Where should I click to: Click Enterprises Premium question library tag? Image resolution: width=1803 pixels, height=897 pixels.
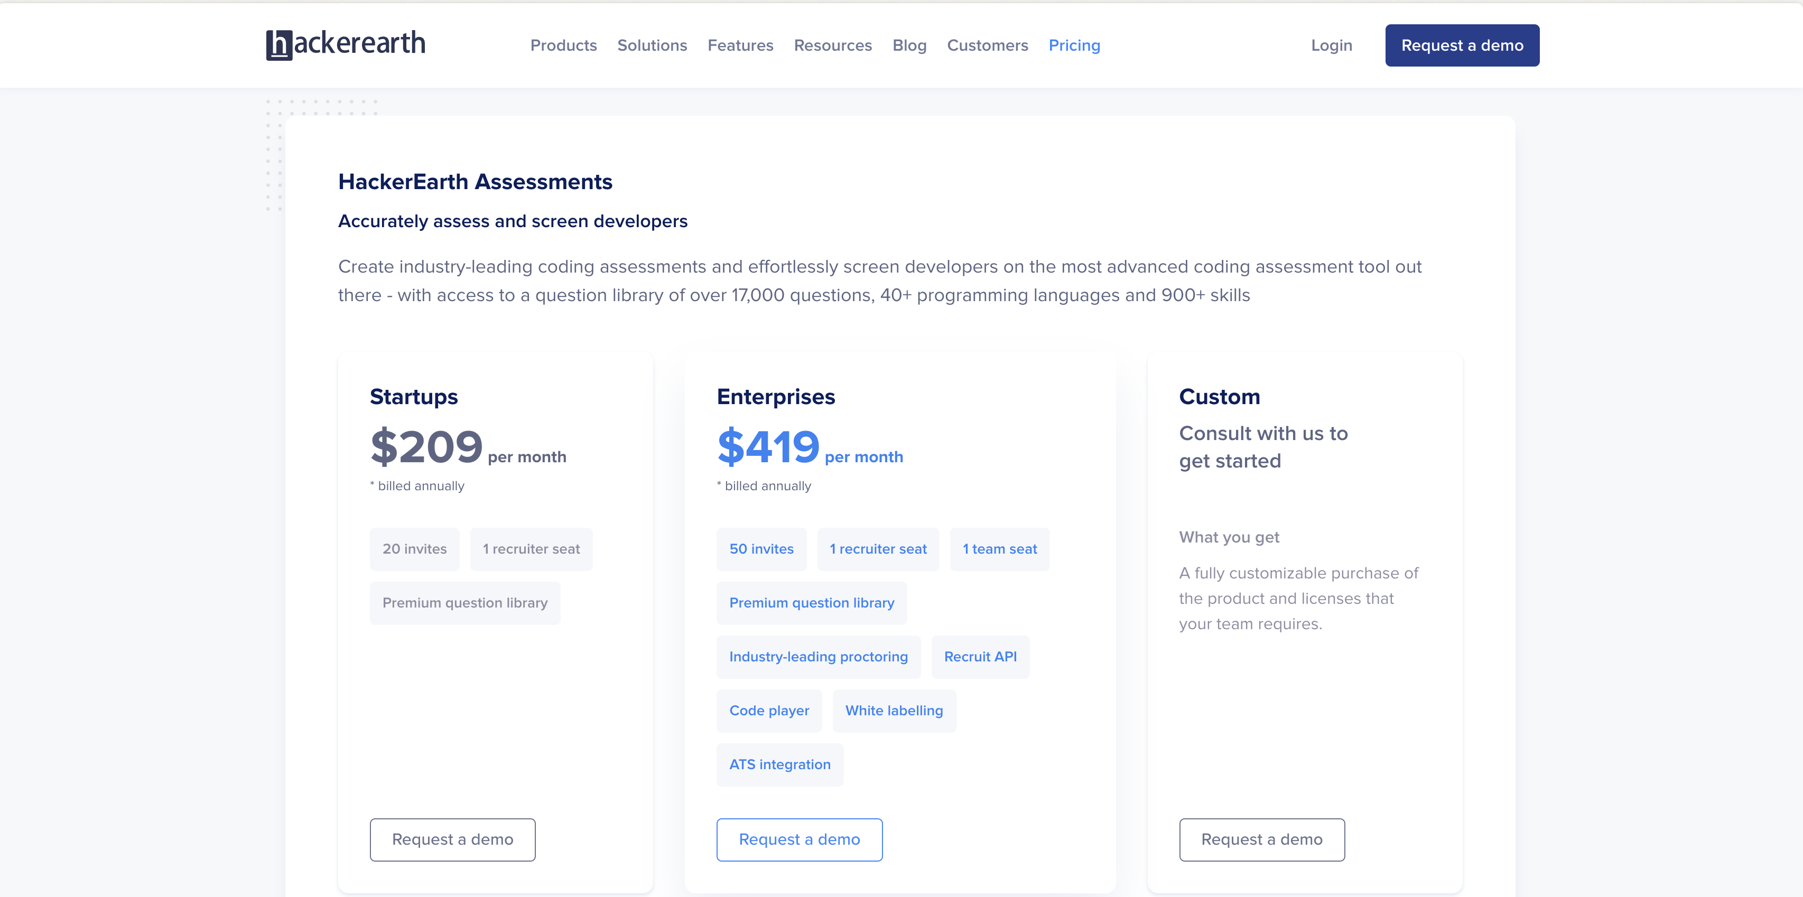(811, 602)
